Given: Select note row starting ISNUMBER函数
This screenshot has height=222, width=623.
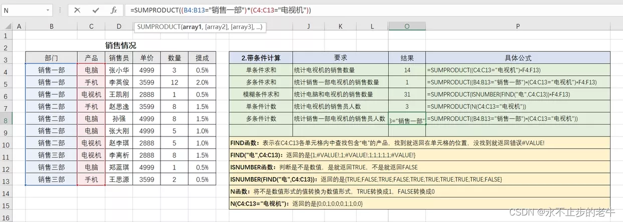Looking at the screenshot, I should (420, 167).
